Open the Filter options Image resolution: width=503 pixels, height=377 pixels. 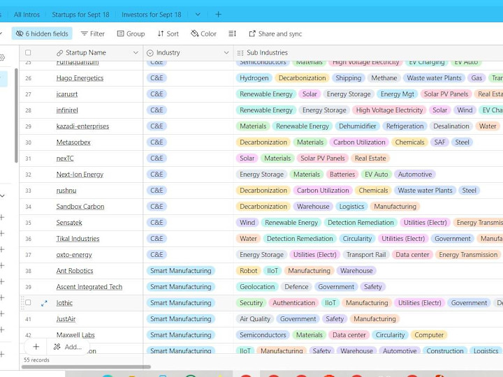coord(92,34)
